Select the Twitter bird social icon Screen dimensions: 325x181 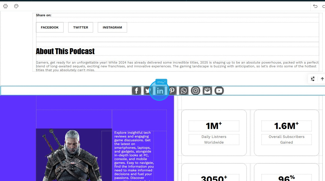(x=148, y=90)
